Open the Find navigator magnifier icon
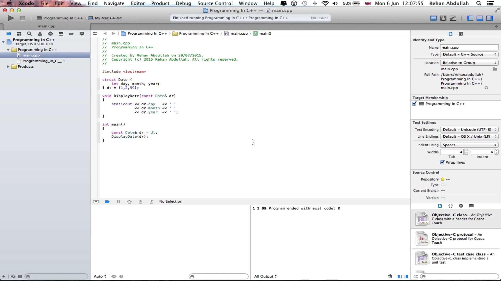 [x=29, y=34]
